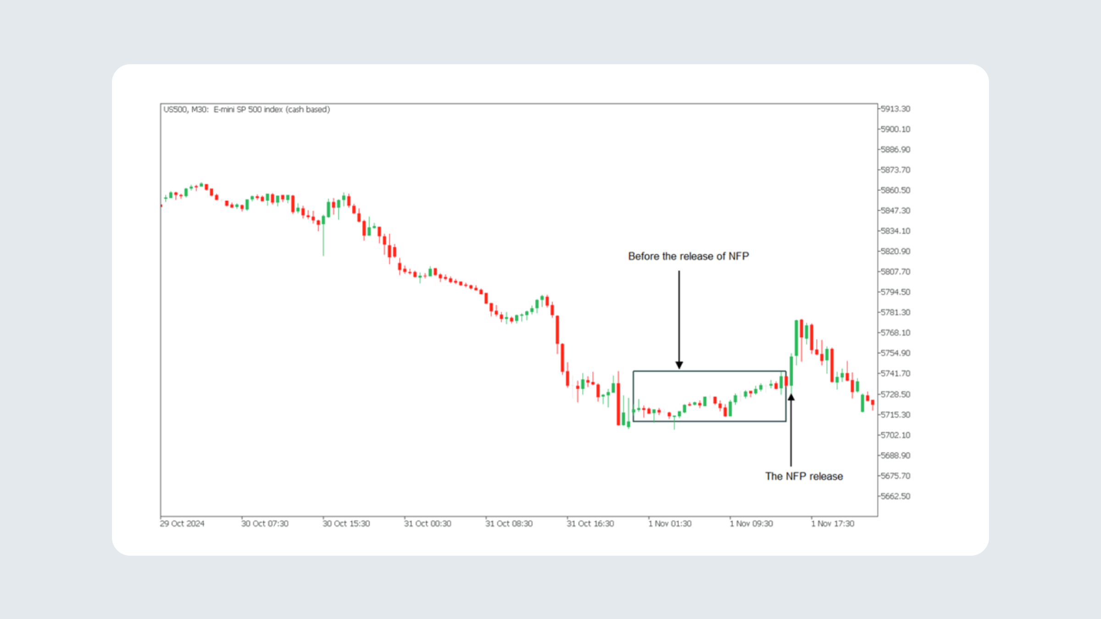Click the '1 Nov 01:30' time label

[670, 524]
